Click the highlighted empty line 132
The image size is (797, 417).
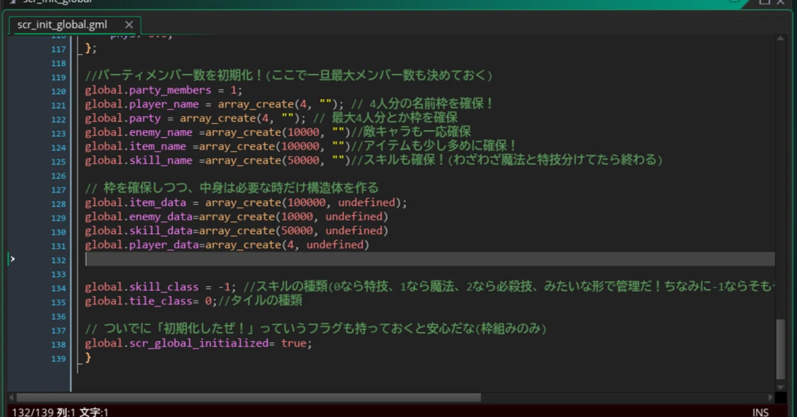pyautogui.click(x=430, y=259)
